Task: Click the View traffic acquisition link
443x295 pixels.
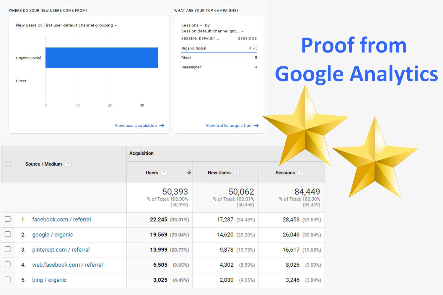Action: pos(229,125)
